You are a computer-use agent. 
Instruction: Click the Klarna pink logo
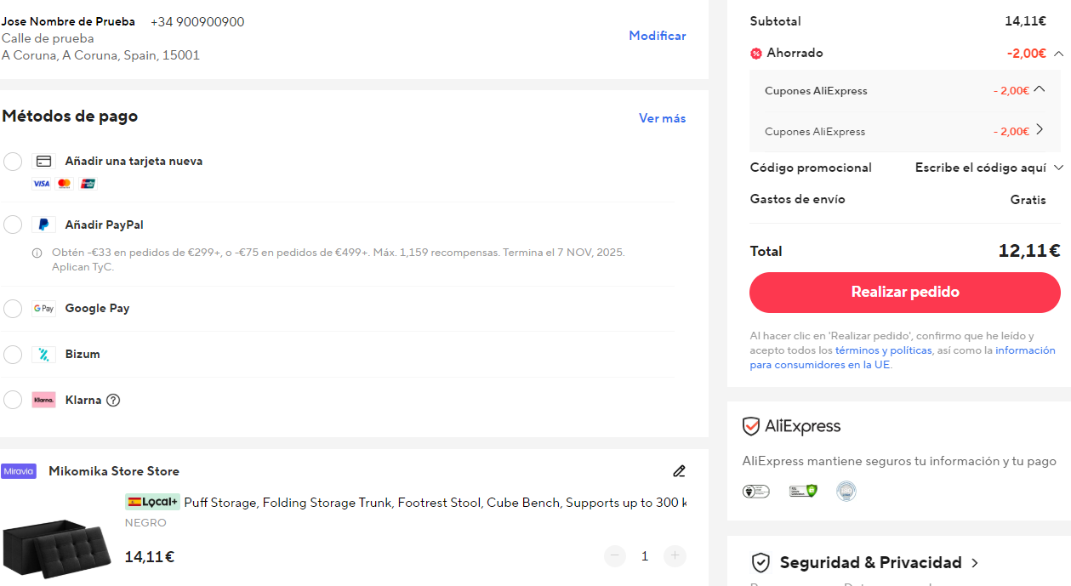(43, 400)
